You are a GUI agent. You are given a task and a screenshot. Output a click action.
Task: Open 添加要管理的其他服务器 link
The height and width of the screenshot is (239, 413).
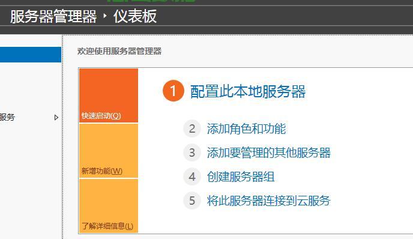click(x=269, y=153)
